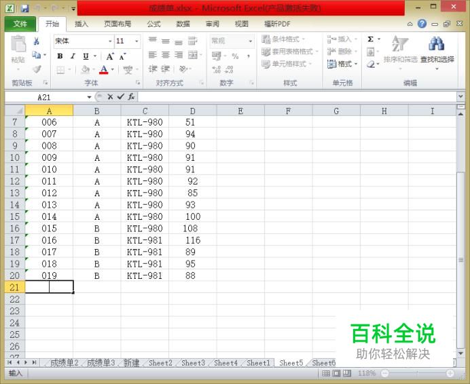Cancel cell entry with X button
Image resolution: width=470 pixels, height=384 pixels.
coord(110,97)
